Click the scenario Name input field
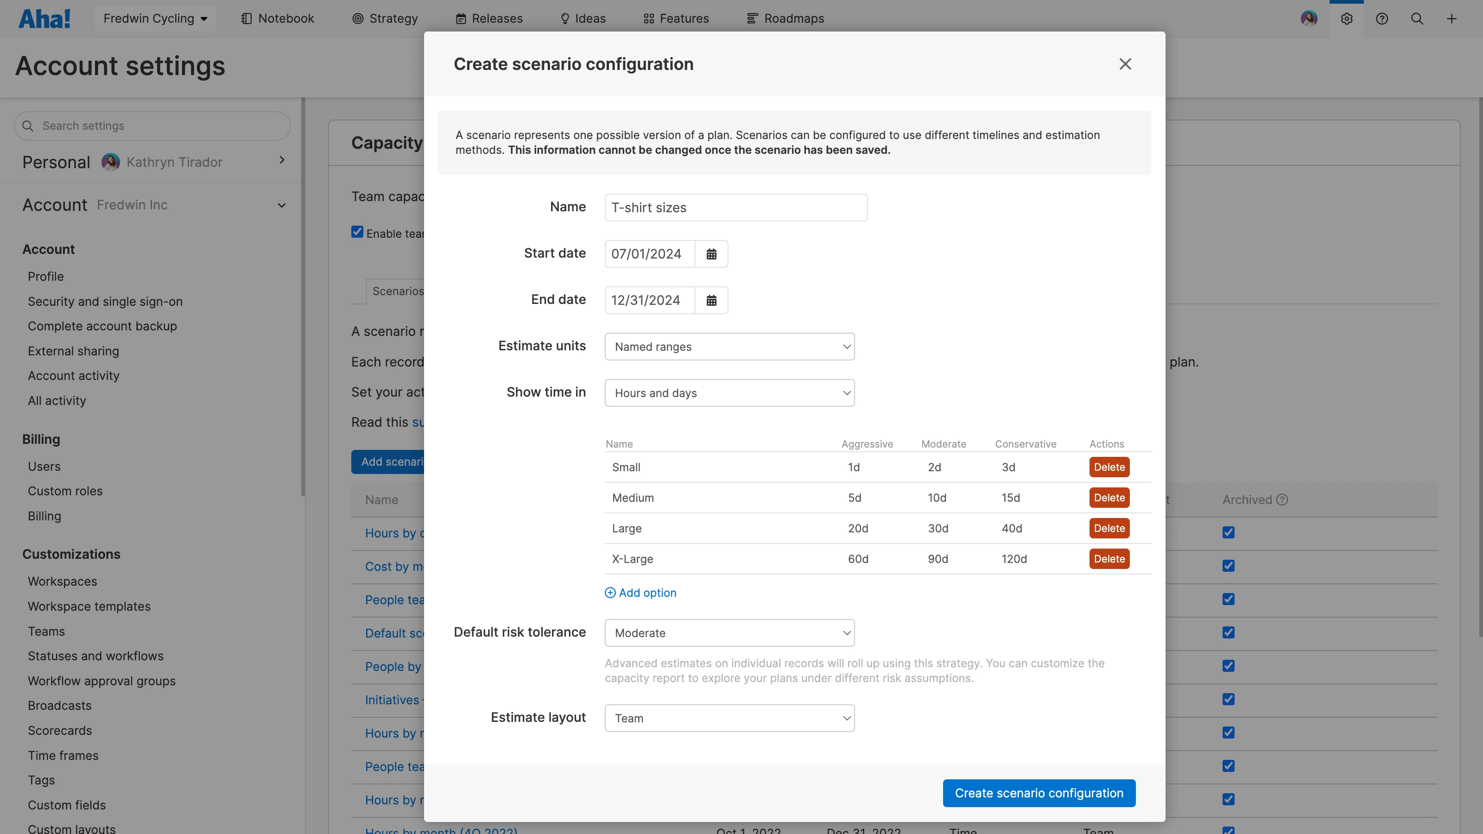 coord(735,208)
